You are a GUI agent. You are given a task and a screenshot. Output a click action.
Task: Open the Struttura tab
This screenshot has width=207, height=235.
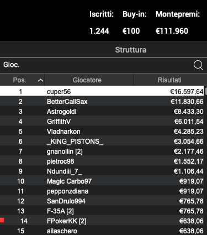click(x=131, y=50)
